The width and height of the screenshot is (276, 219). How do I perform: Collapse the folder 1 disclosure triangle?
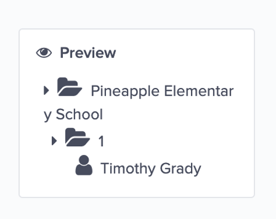click(54, 140)
